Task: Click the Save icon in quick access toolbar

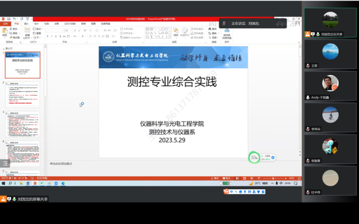Action: click(9, 19)
